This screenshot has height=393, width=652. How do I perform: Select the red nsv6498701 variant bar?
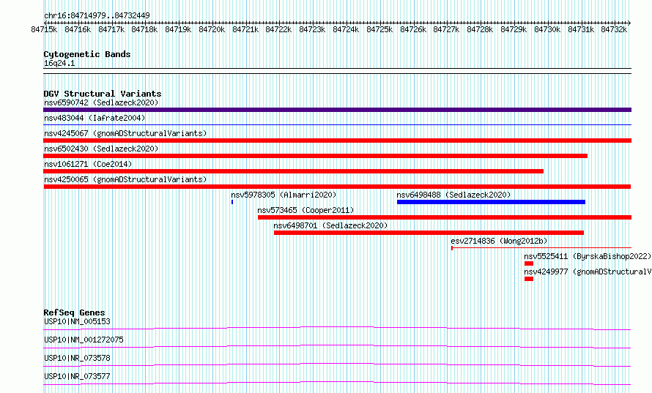click(429, 233)
